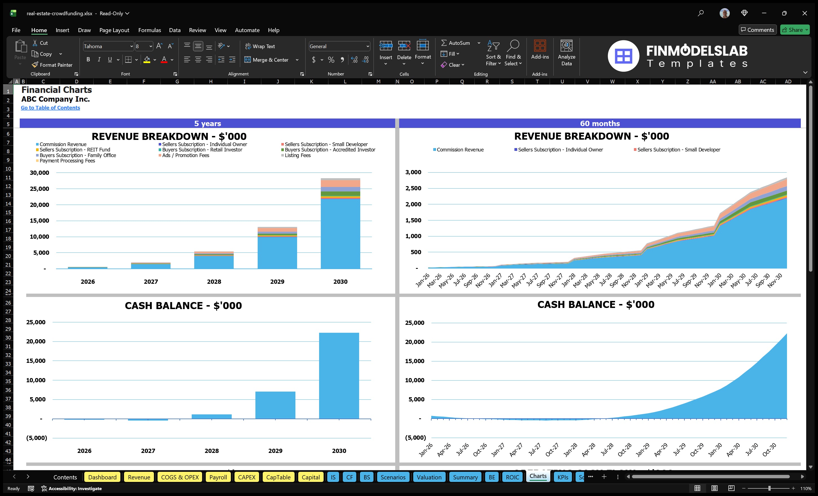Follow the Go to Table of Contents link
Viewport: 818px width, 496px height.
(50, 108)
